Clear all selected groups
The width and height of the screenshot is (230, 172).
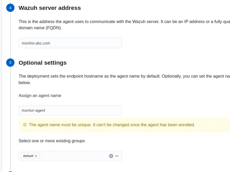coord(111,156)
